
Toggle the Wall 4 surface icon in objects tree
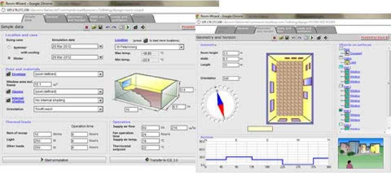(341, 125)
